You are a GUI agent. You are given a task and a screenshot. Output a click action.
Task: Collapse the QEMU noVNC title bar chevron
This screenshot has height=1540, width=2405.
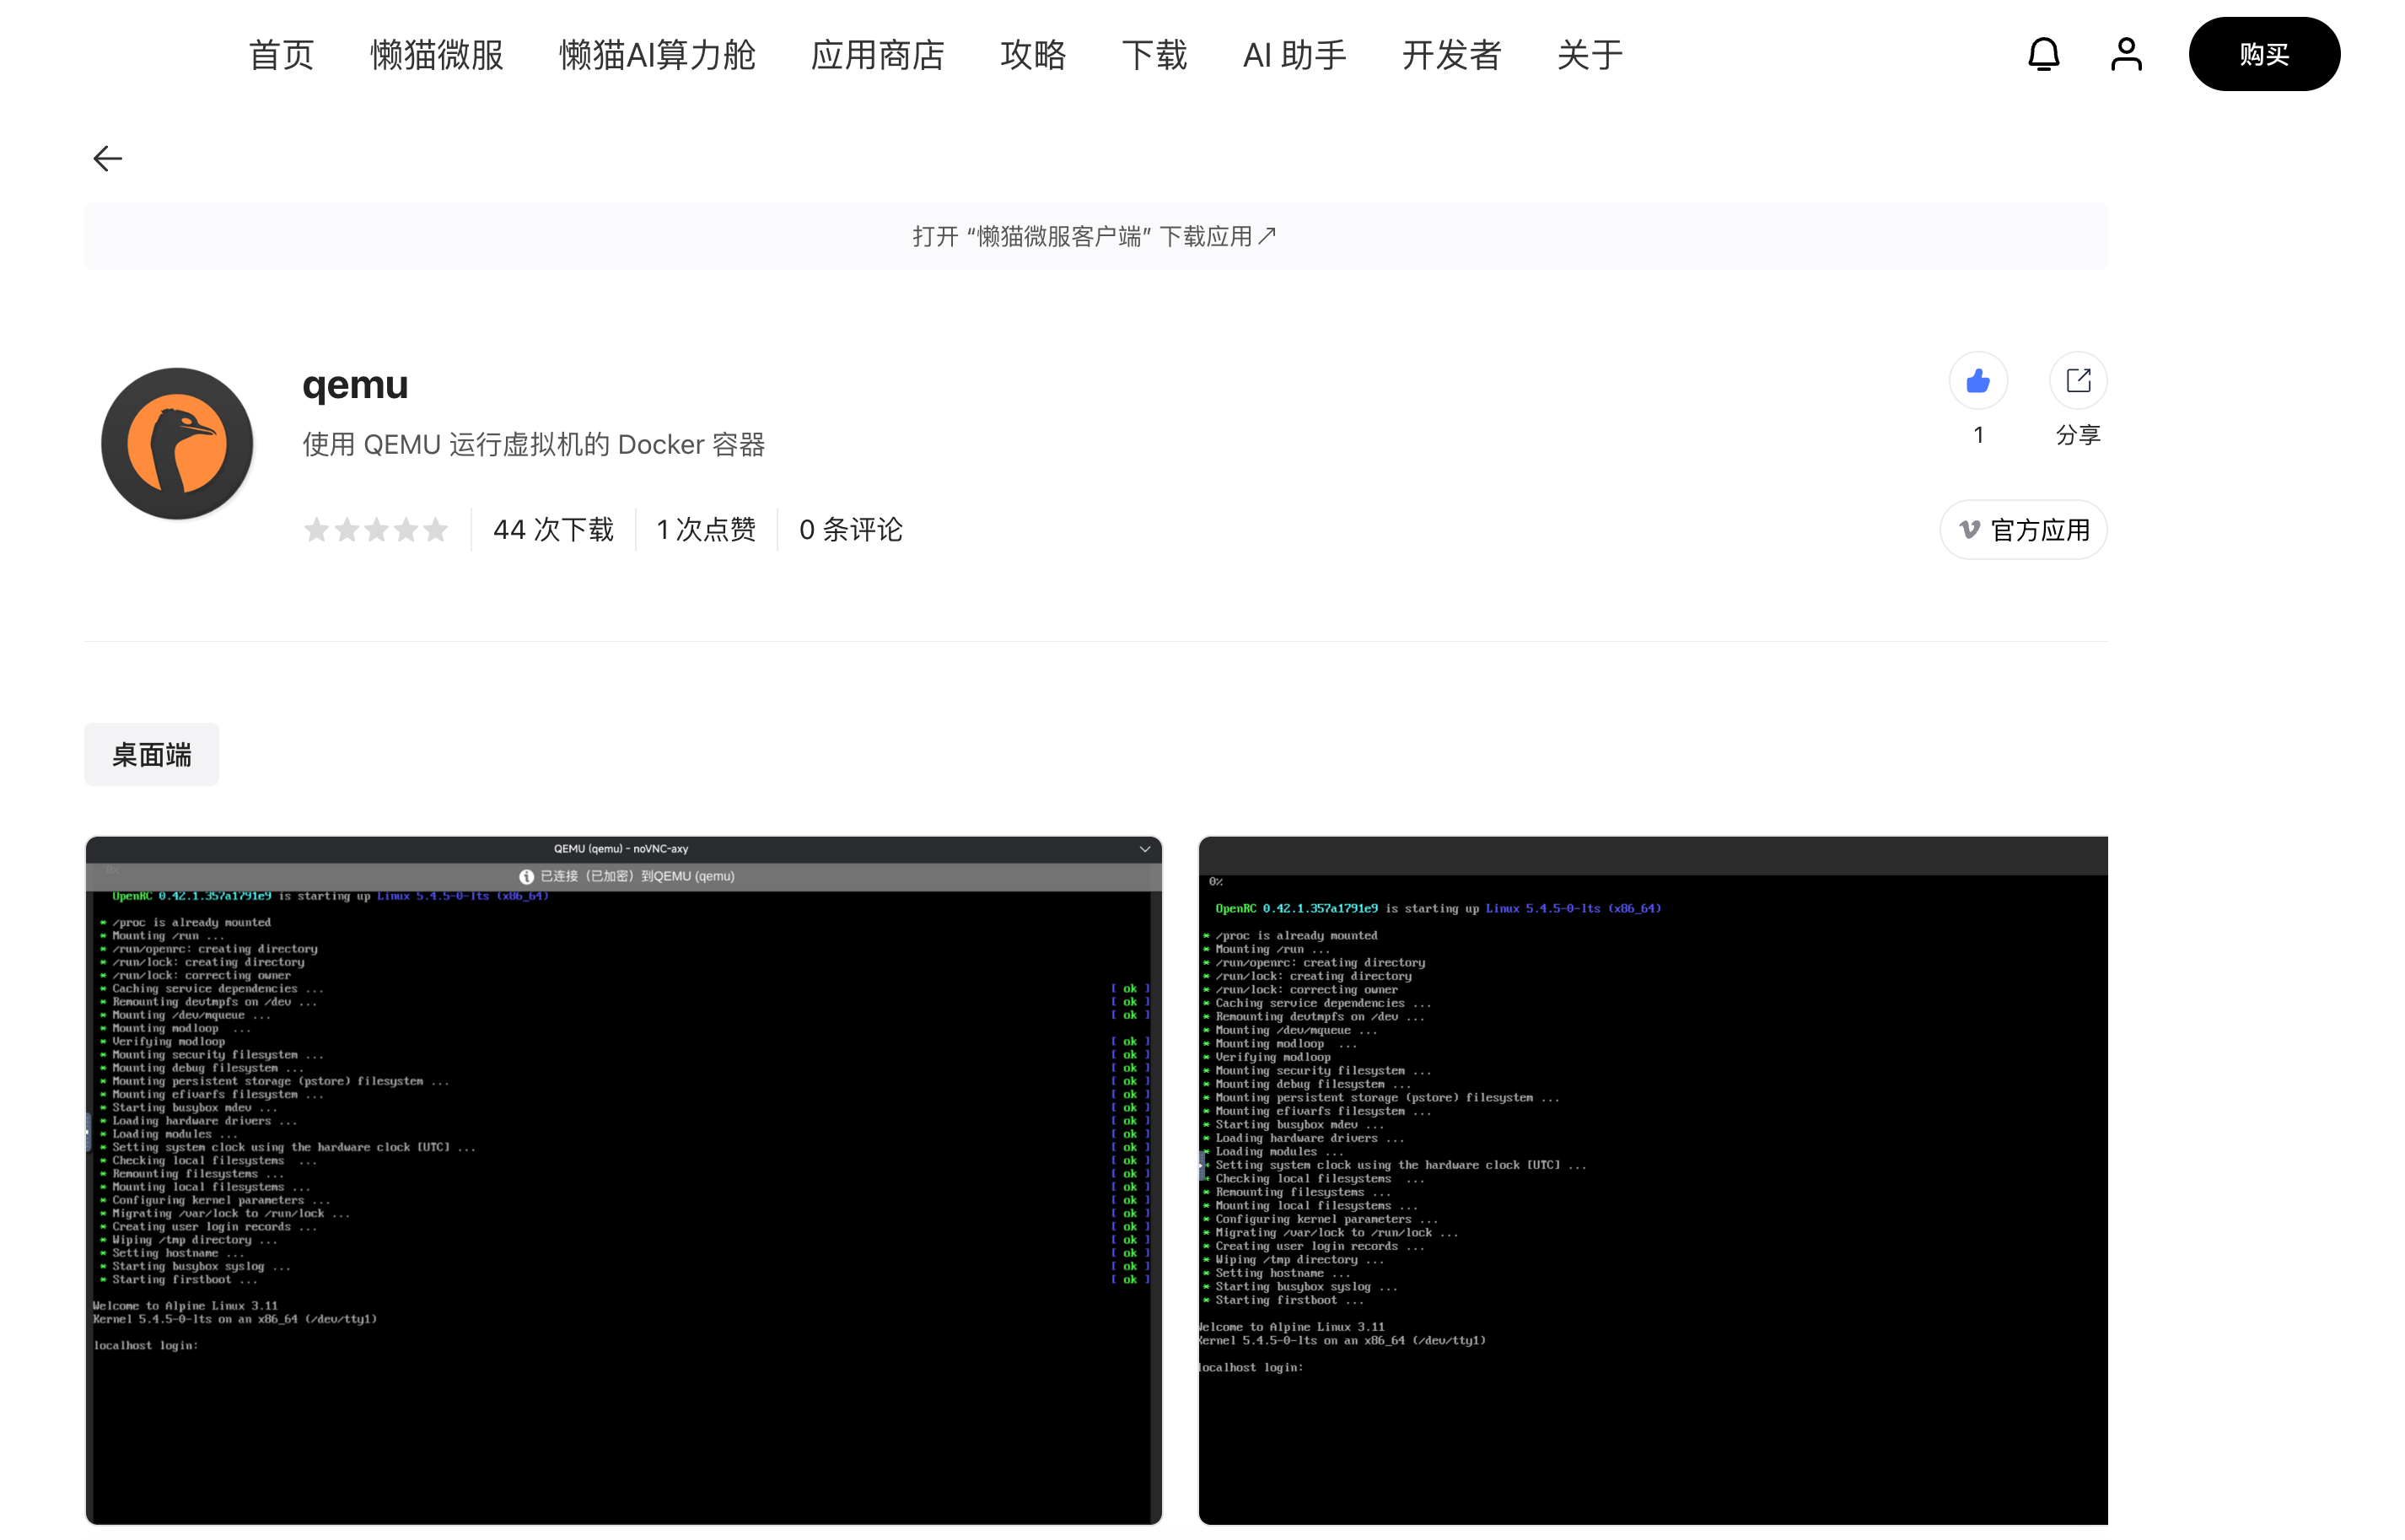pos(1144,849)
